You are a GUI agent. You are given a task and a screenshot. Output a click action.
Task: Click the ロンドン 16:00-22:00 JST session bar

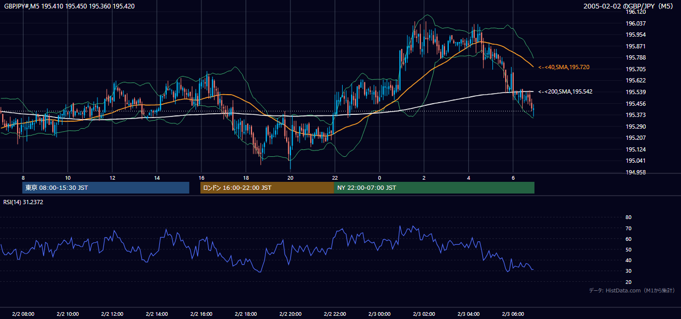[267, 188]
